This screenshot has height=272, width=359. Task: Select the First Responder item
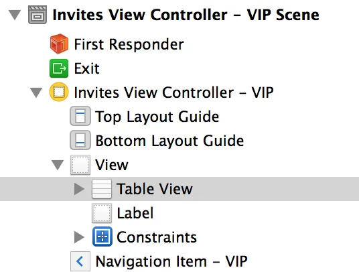129,44
